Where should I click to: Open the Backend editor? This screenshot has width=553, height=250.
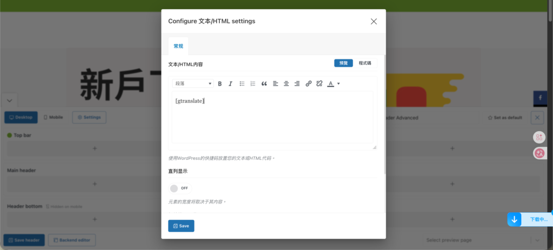72,240
